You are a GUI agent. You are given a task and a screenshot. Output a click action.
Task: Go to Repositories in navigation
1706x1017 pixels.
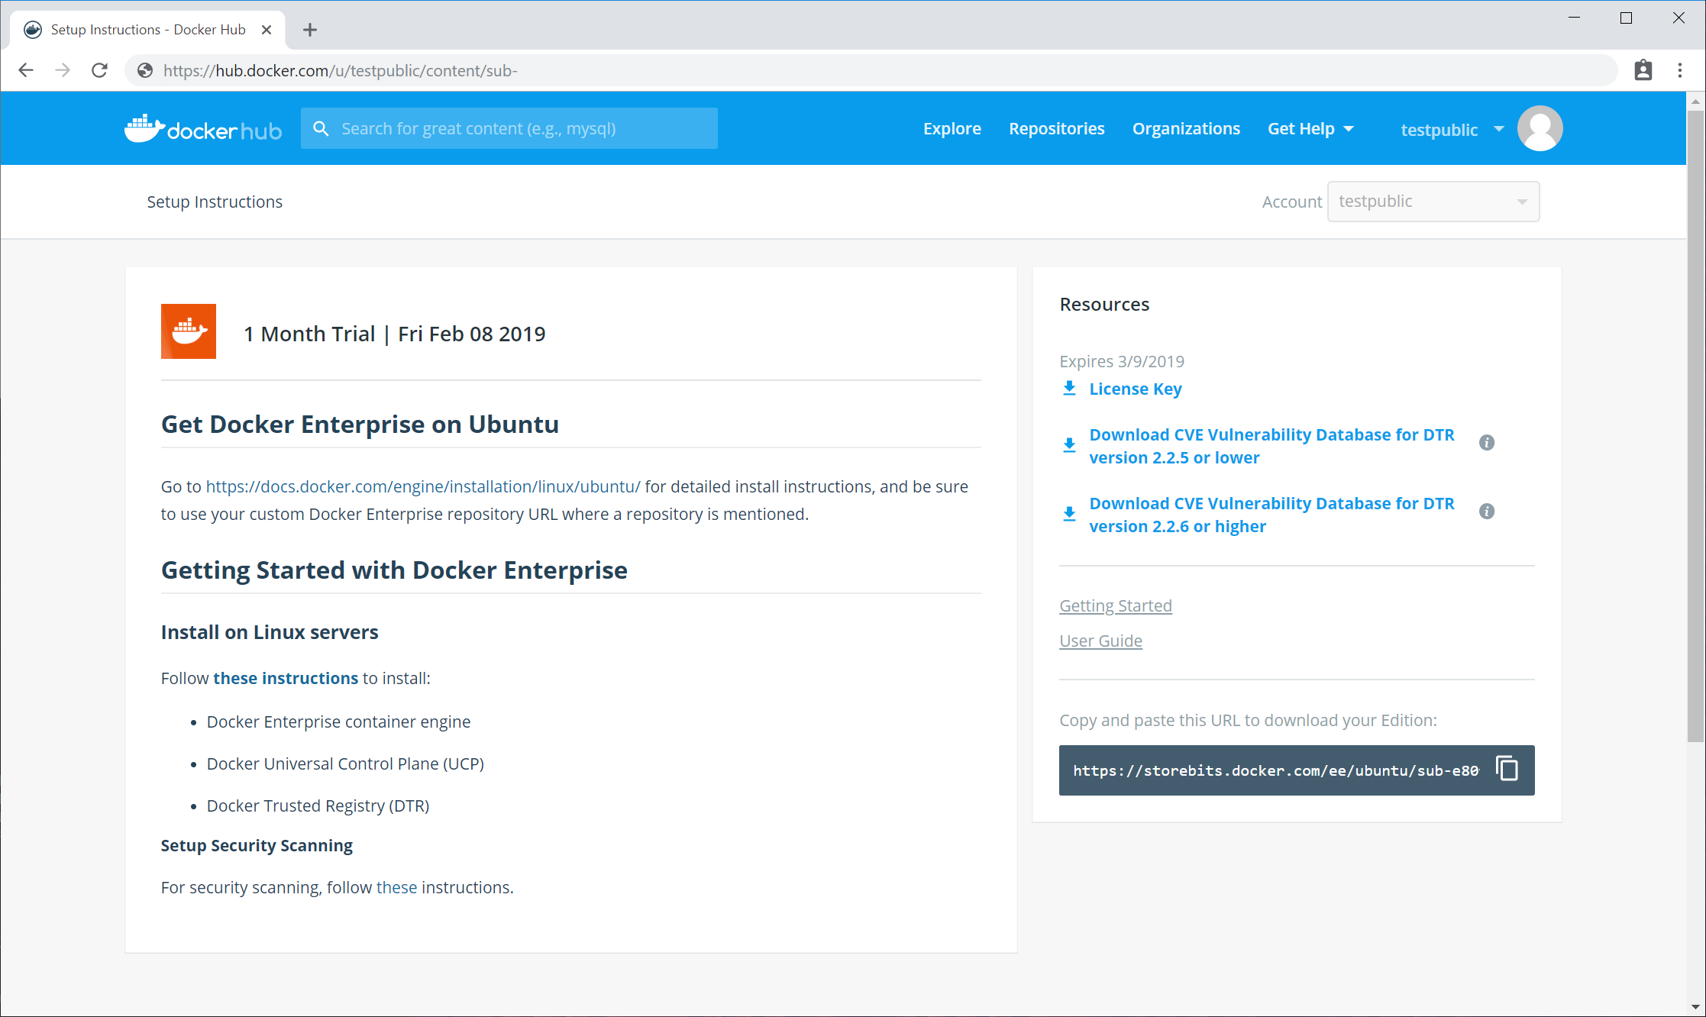click(1056, 129)
